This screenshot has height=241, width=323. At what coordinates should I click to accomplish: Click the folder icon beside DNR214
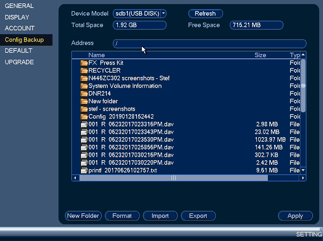pos(84,94)
